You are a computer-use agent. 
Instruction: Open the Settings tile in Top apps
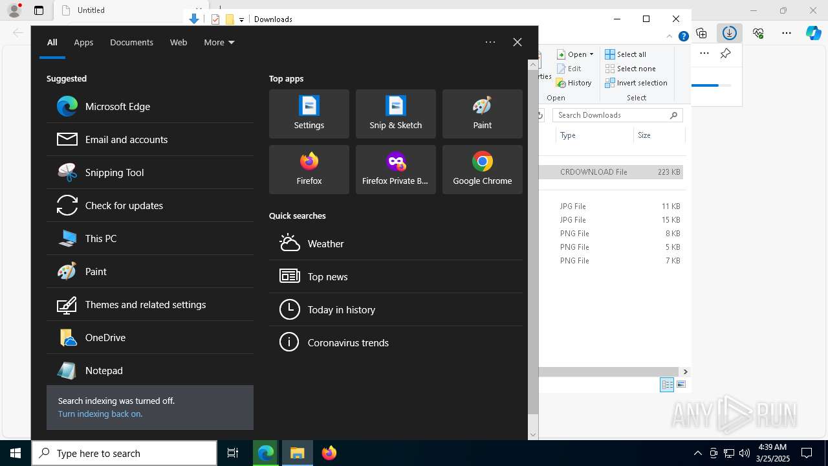point(309,114)
